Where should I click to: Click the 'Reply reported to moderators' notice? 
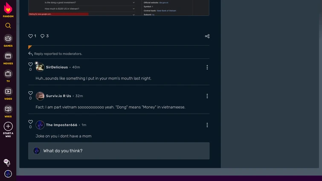58,54
